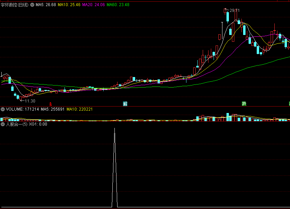Click the red S signal marker
290x209 pixels.
(51, 104)
